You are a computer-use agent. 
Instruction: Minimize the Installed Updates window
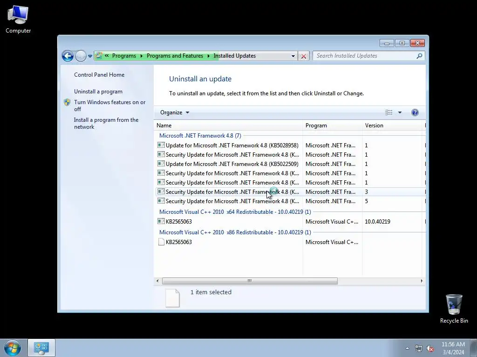click(x=387, y=43)
